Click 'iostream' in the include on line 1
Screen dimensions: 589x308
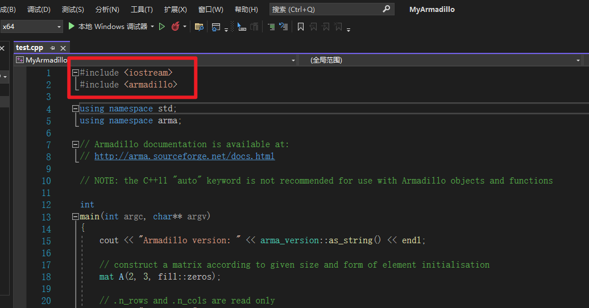point(148,73)
